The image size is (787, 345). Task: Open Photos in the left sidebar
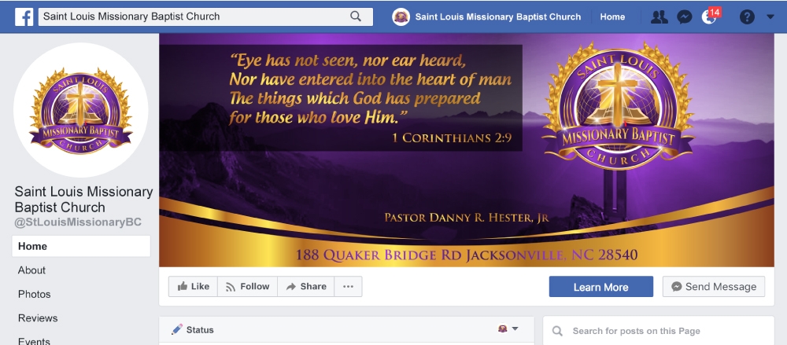pyautogui.click(x=35, y=294)
